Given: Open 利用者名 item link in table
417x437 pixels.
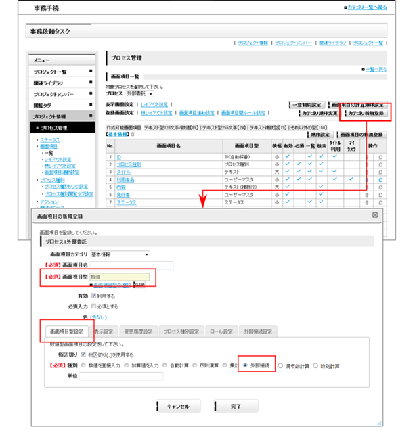Looking at the screenshot, I should (125, 180).
